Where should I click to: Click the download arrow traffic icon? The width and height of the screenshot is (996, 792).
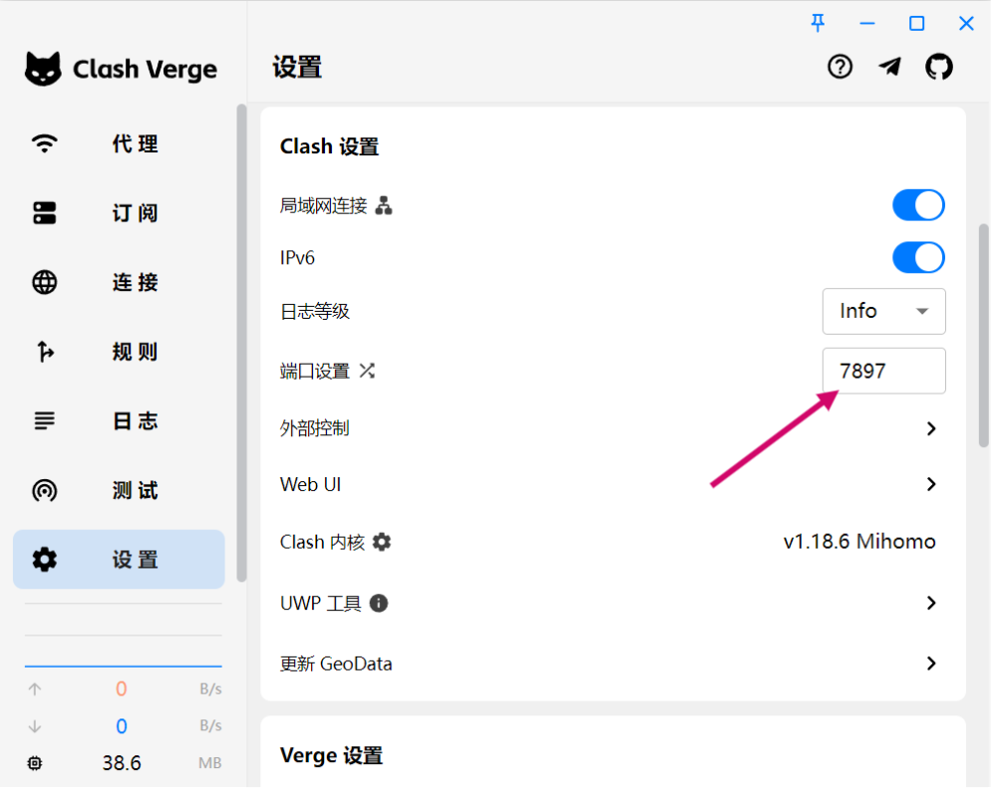pos(35,726)
